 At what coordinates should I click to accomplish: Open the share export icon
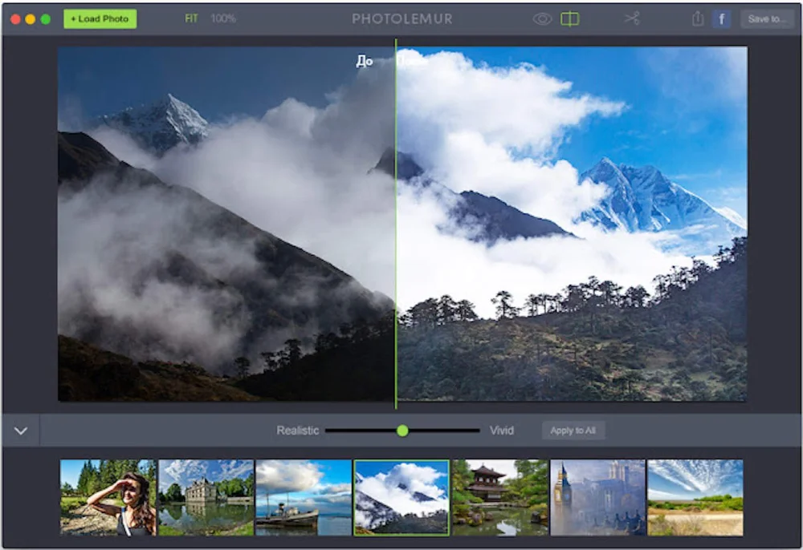pos(698,19)
